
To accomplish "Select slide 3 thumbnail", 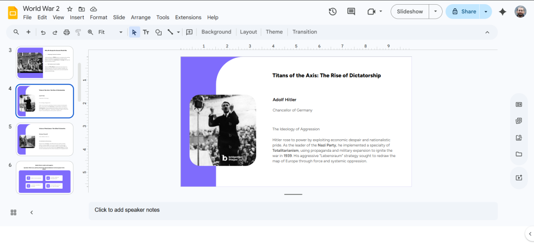I will (x=45, y=63).
